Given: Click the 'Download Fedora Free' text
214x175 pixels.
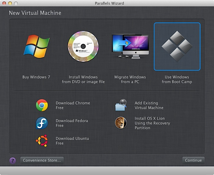Looking at the screenshot, I should click(72, 123).
